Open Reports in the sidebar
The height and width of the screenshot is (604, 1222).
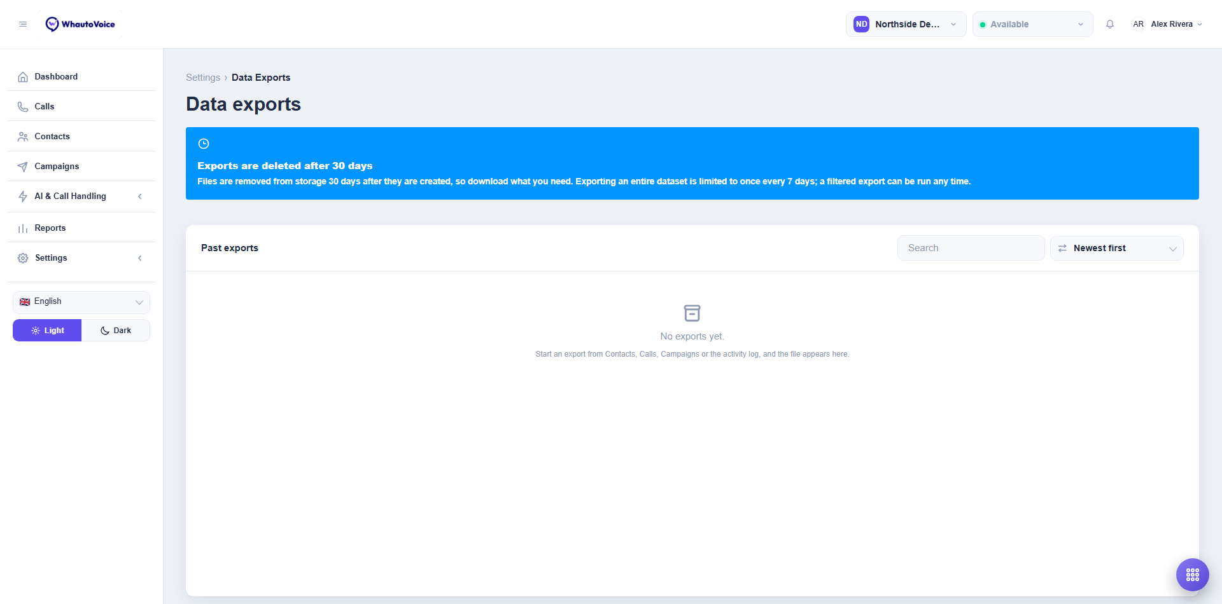pos(81,228)
